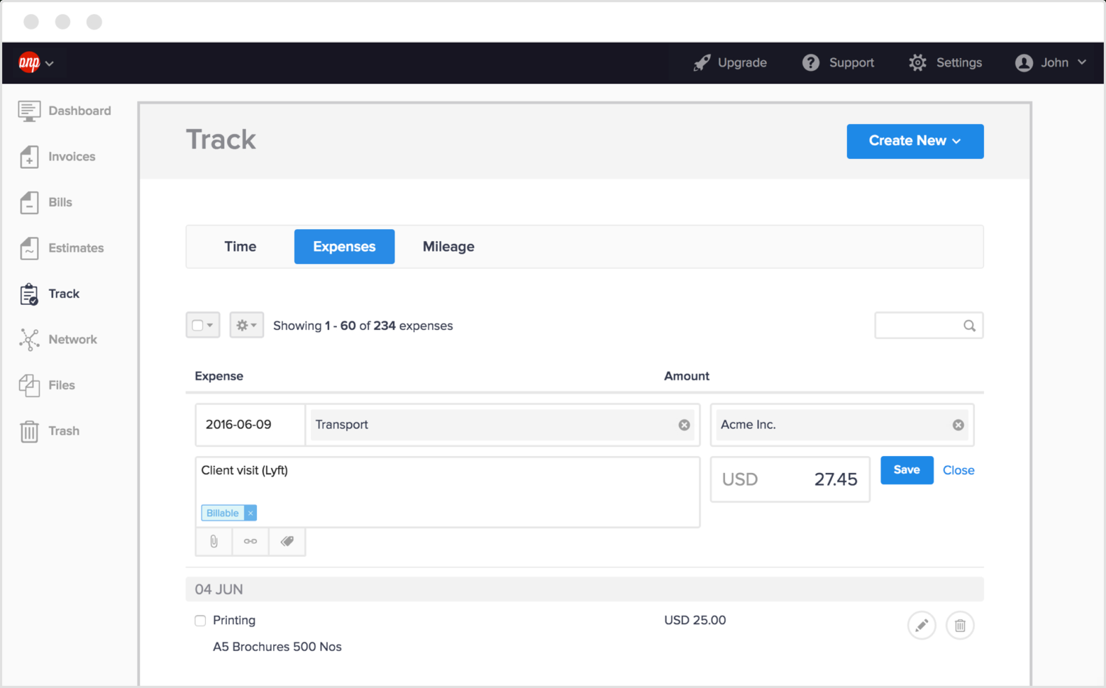Viewport: 1106px width, 688px height.
Task: Select Estimates in the left sidebar
Action: 76,248
